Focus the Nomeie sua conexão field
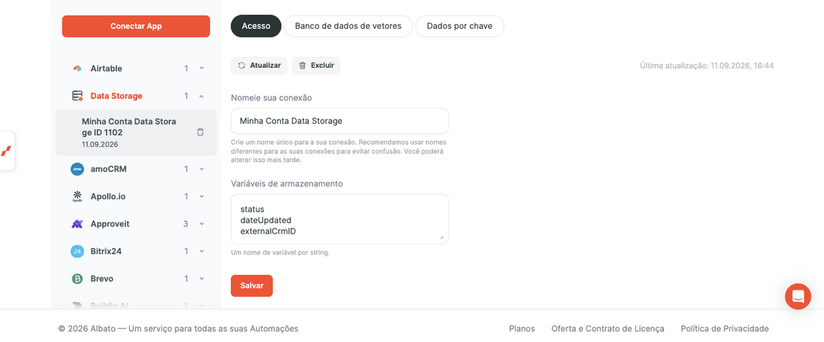This screenshot has height=342, width=824. tap(340, 121)
